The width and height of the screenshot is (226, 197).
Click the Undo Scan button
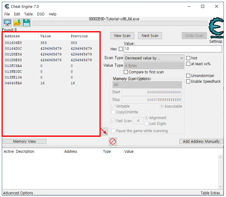pos(194,35)
